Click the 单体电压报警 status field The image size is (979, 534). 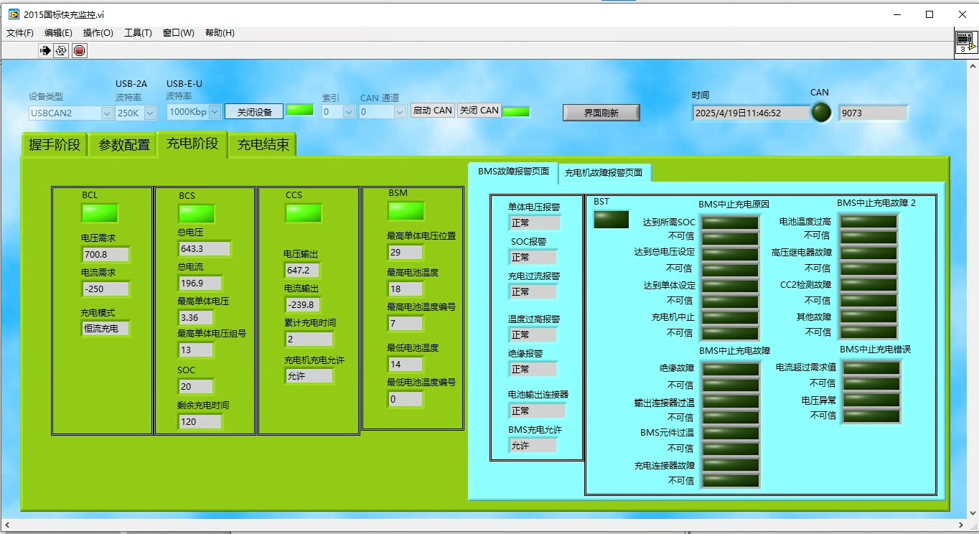click(534, 222)
